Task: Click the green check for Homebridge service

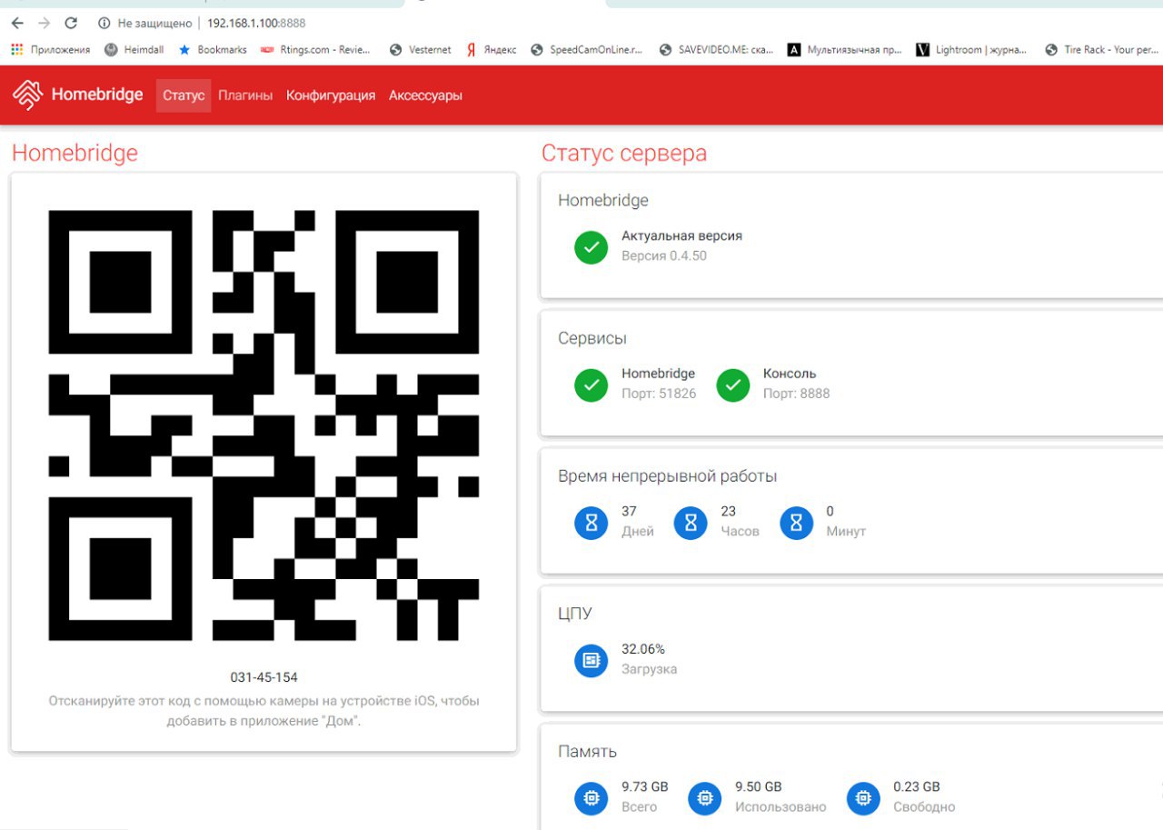Action: point(591,385)
